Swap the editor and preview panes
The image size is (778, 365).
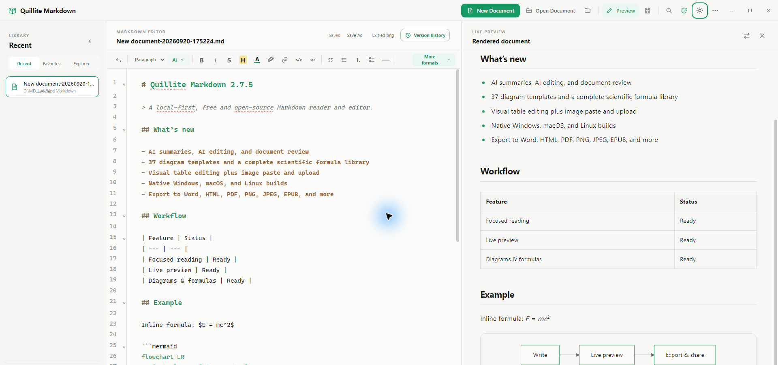(747, 36)
